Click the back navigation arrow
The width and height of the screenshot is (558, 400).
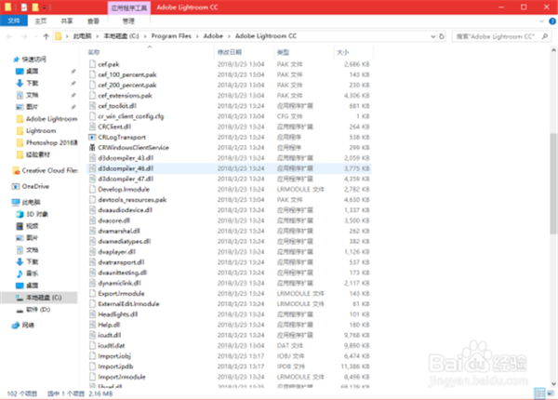(x=10, y=35)
